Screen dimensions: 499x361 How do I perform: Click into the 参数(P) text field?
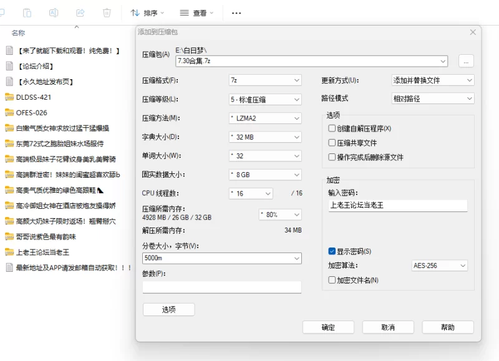pos(222,287)
